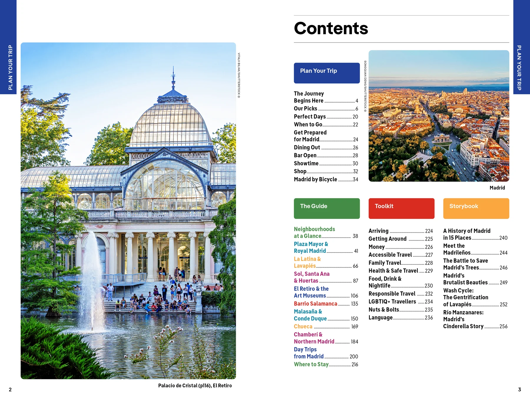Open The Journey Begins Here entry
Screen dimensions: 530x408
(x=309, y=97)
